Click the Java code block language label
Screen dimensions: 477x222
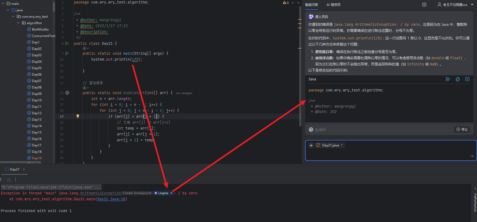coord(312,79)
